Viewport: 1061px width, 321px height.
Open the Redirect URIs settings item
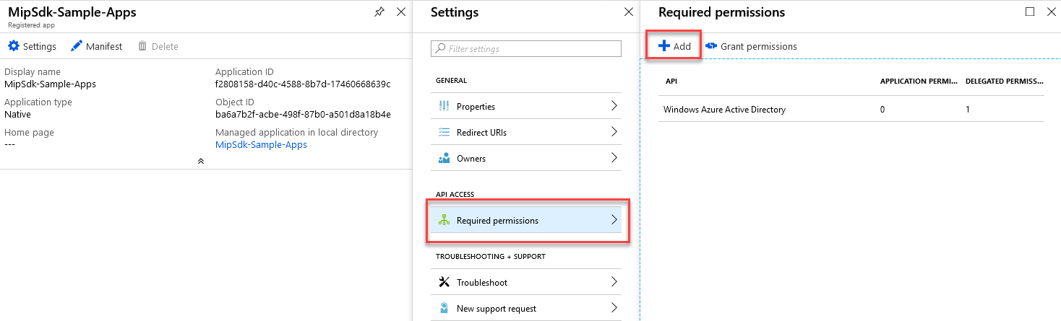(526, 133)
